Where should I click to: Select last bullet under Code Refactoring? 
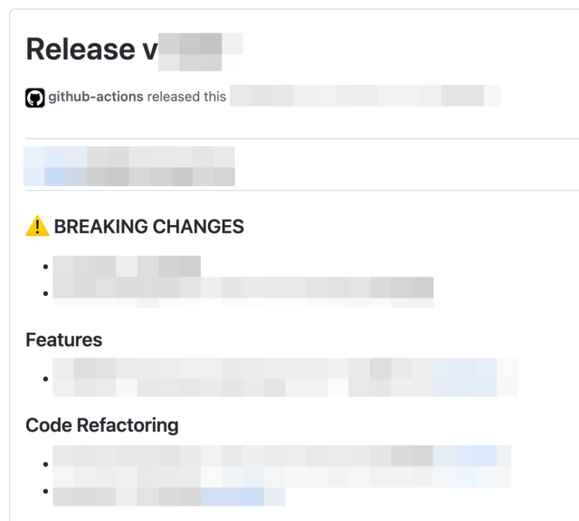169,497
